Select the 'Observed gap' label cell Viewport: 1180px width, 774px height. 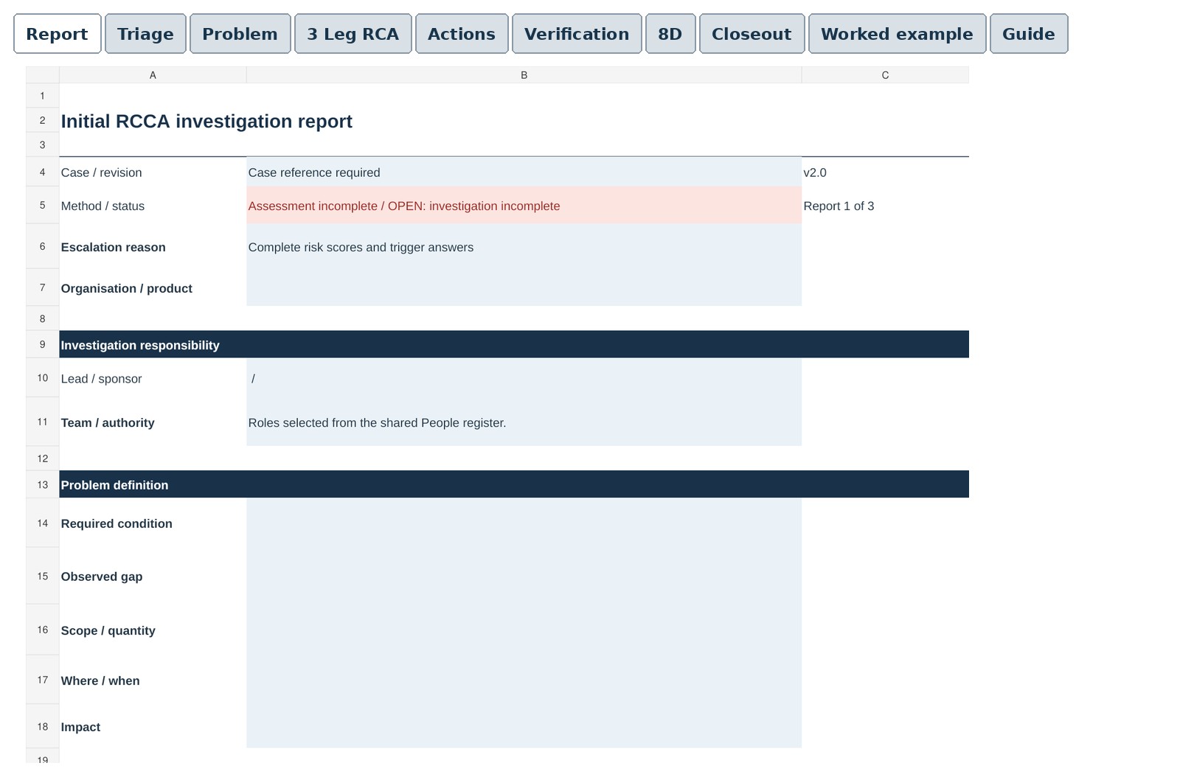tap(153, 576)
